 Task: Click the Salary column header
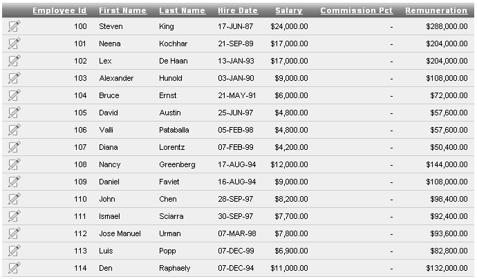click(x=288, y=10)
